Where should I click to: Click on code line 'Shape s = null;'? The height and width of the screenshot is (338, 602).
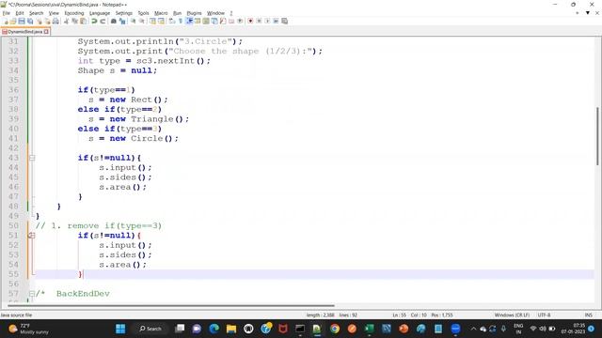117,70
